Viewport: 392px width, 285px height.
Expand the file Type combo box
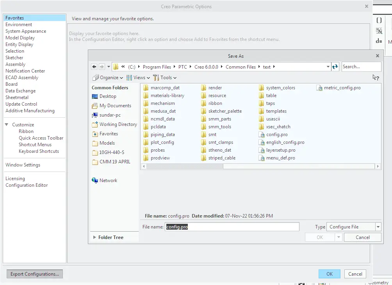(378, 227)
